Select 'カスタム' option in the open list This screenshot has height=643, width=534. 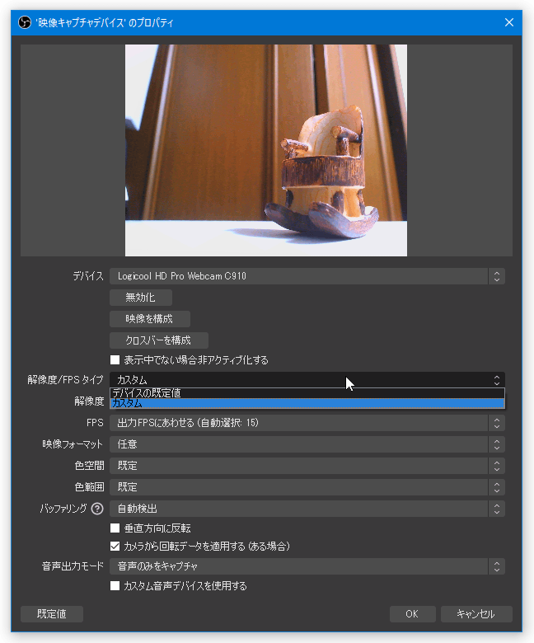tap(307, 403)
